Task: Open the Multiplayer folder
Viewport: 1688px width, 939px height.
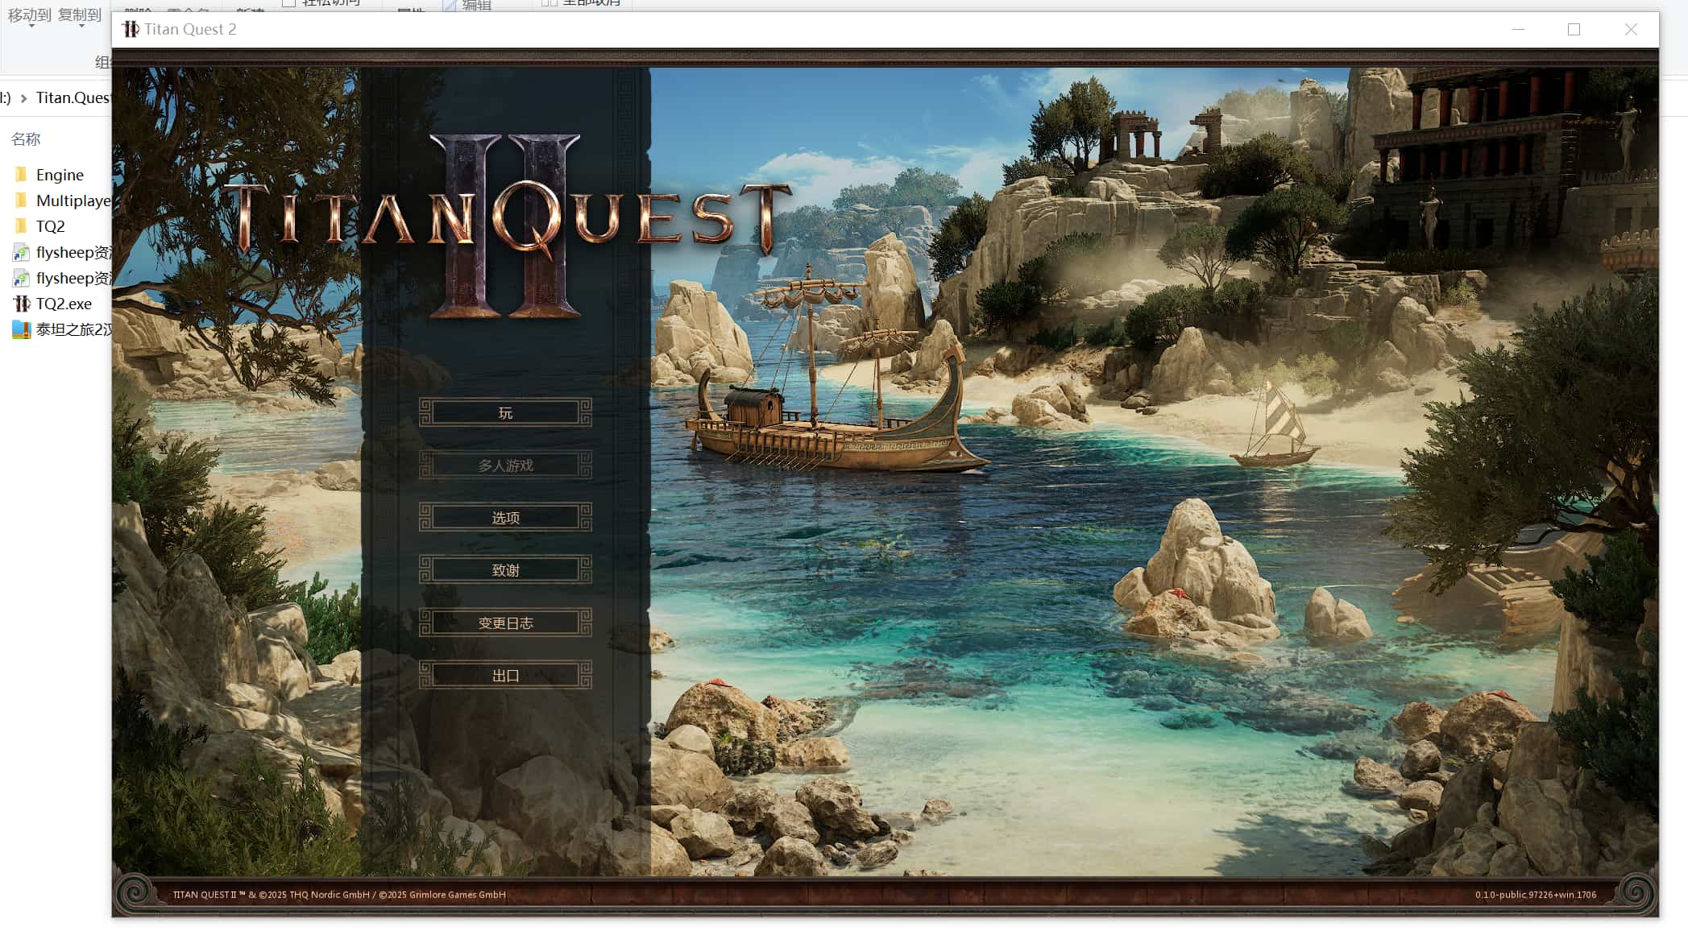Action: [71, 201]
